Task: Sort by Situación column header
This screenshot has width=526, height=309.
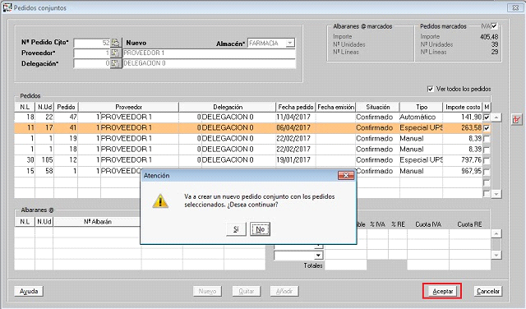Action: (378, 107)
